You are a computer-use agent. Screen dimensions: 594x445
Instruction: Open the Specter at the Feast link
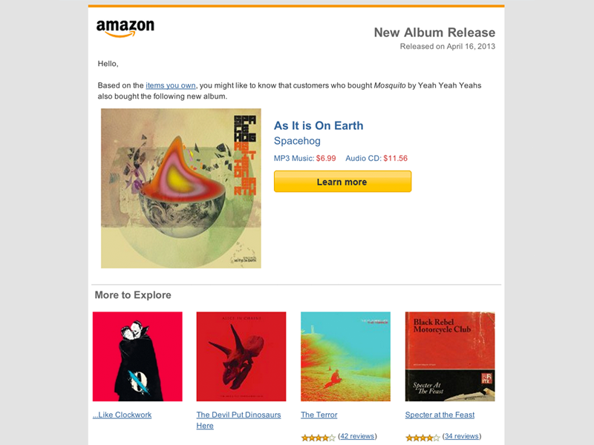440,415
